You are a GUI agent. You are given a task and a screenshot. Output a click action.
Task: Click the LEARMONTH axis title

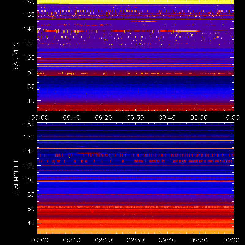pyautogui.click(x=16, y=178)
